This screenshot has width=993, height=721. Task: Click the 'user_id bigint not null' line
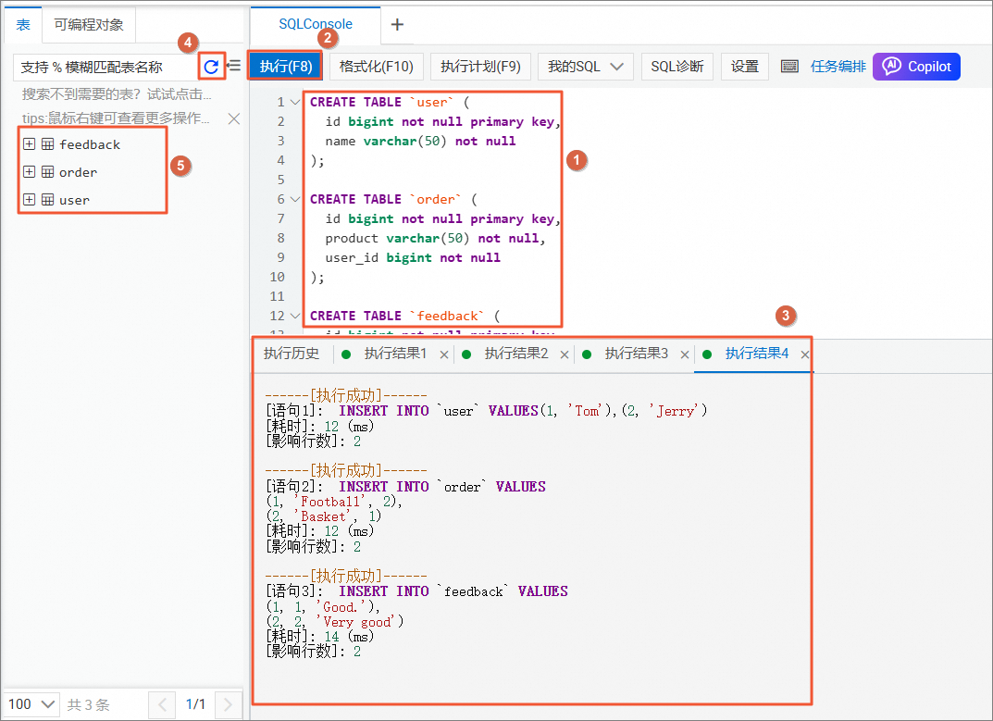point(413,257)
